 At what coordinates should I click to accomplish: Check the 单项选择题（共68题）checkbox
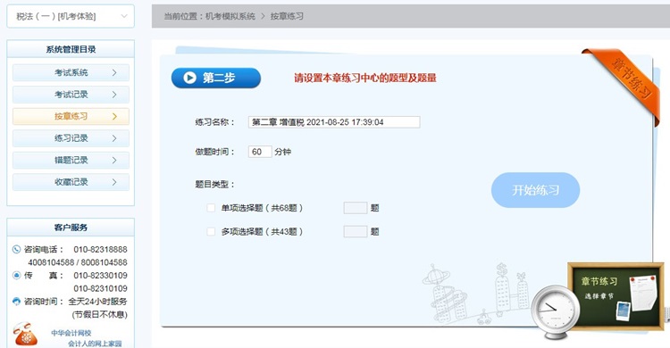click(x=211, y=208)
